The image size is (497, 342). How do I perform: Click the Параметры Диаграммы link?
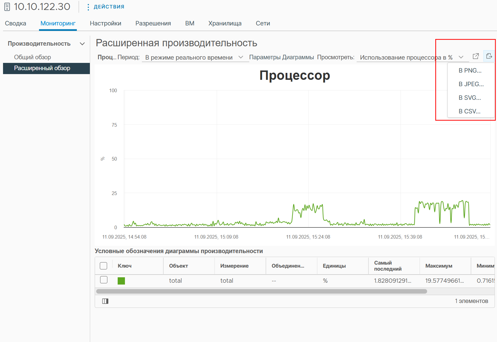coord(281,57)
